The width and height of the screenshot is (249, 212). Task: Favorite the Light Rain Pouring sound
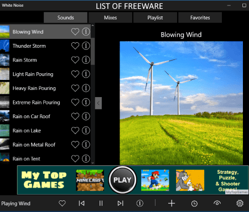[75, 74]
